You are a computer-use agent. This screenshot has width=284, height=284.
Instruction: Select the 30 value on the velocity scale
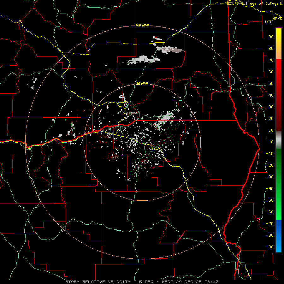tap(271, 107)
